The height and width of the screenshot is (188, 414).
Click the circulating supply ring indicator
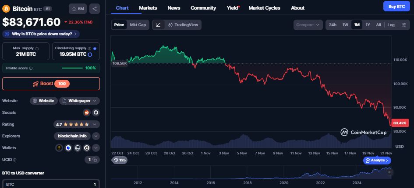point(90,55)
